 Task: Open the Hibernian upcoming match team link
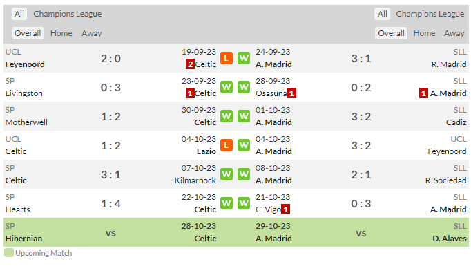23,239
